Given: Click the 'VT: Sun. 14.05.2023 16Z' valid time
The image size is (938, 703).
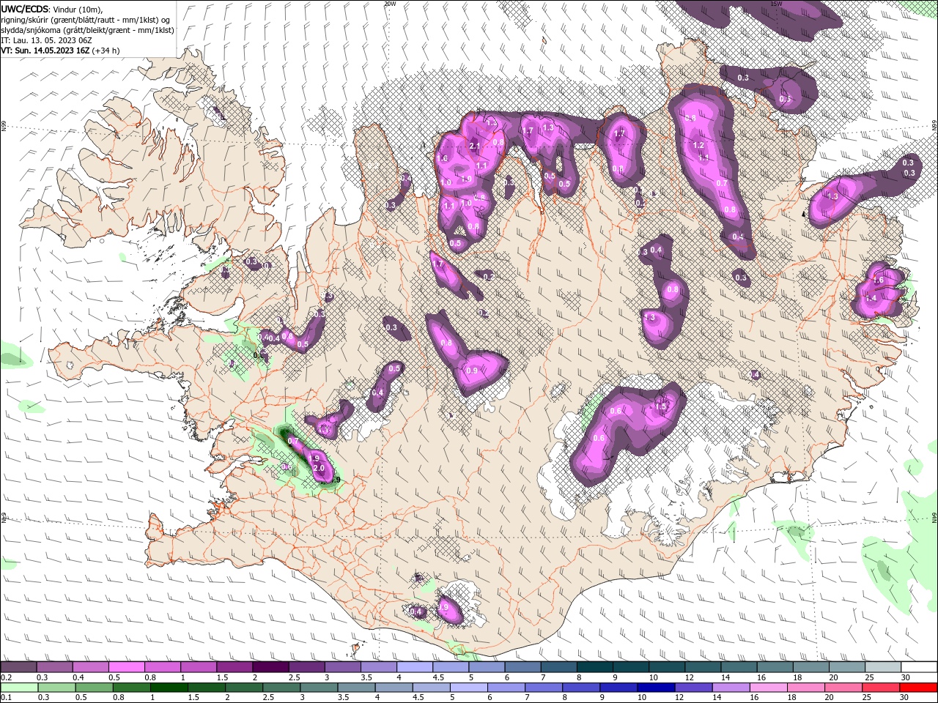Looking at the screenshot, I should [x=45, y=51].
